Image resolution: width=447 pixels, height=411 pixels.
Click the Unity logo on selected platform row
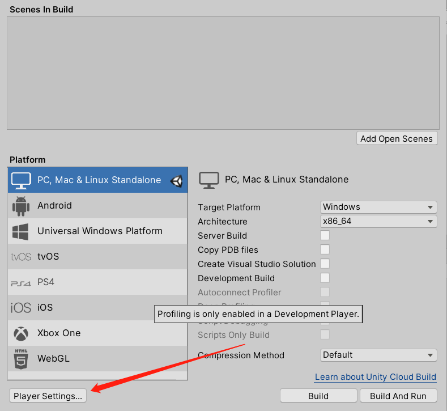pyautogui.click(x=176, y=181)
